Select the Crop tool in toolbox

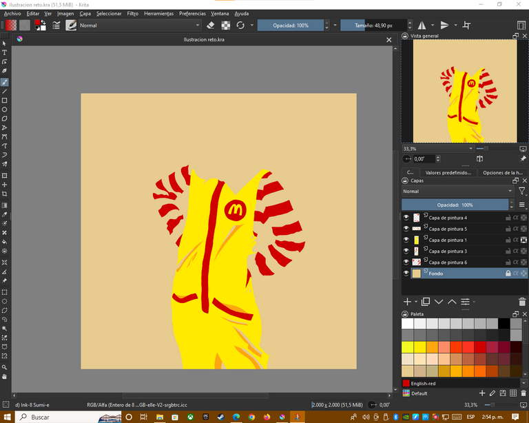pos(4,194)
